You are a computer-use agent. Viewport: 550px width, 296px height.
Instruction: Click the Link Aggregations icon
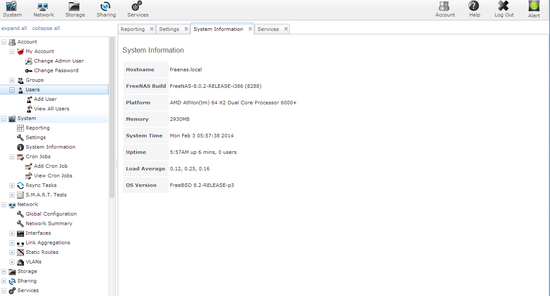point(20,243)
